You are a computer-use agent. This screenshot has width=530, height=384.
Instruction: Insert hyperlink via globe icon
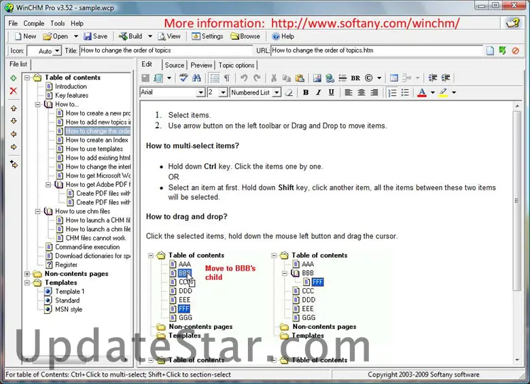coord(330,78)
